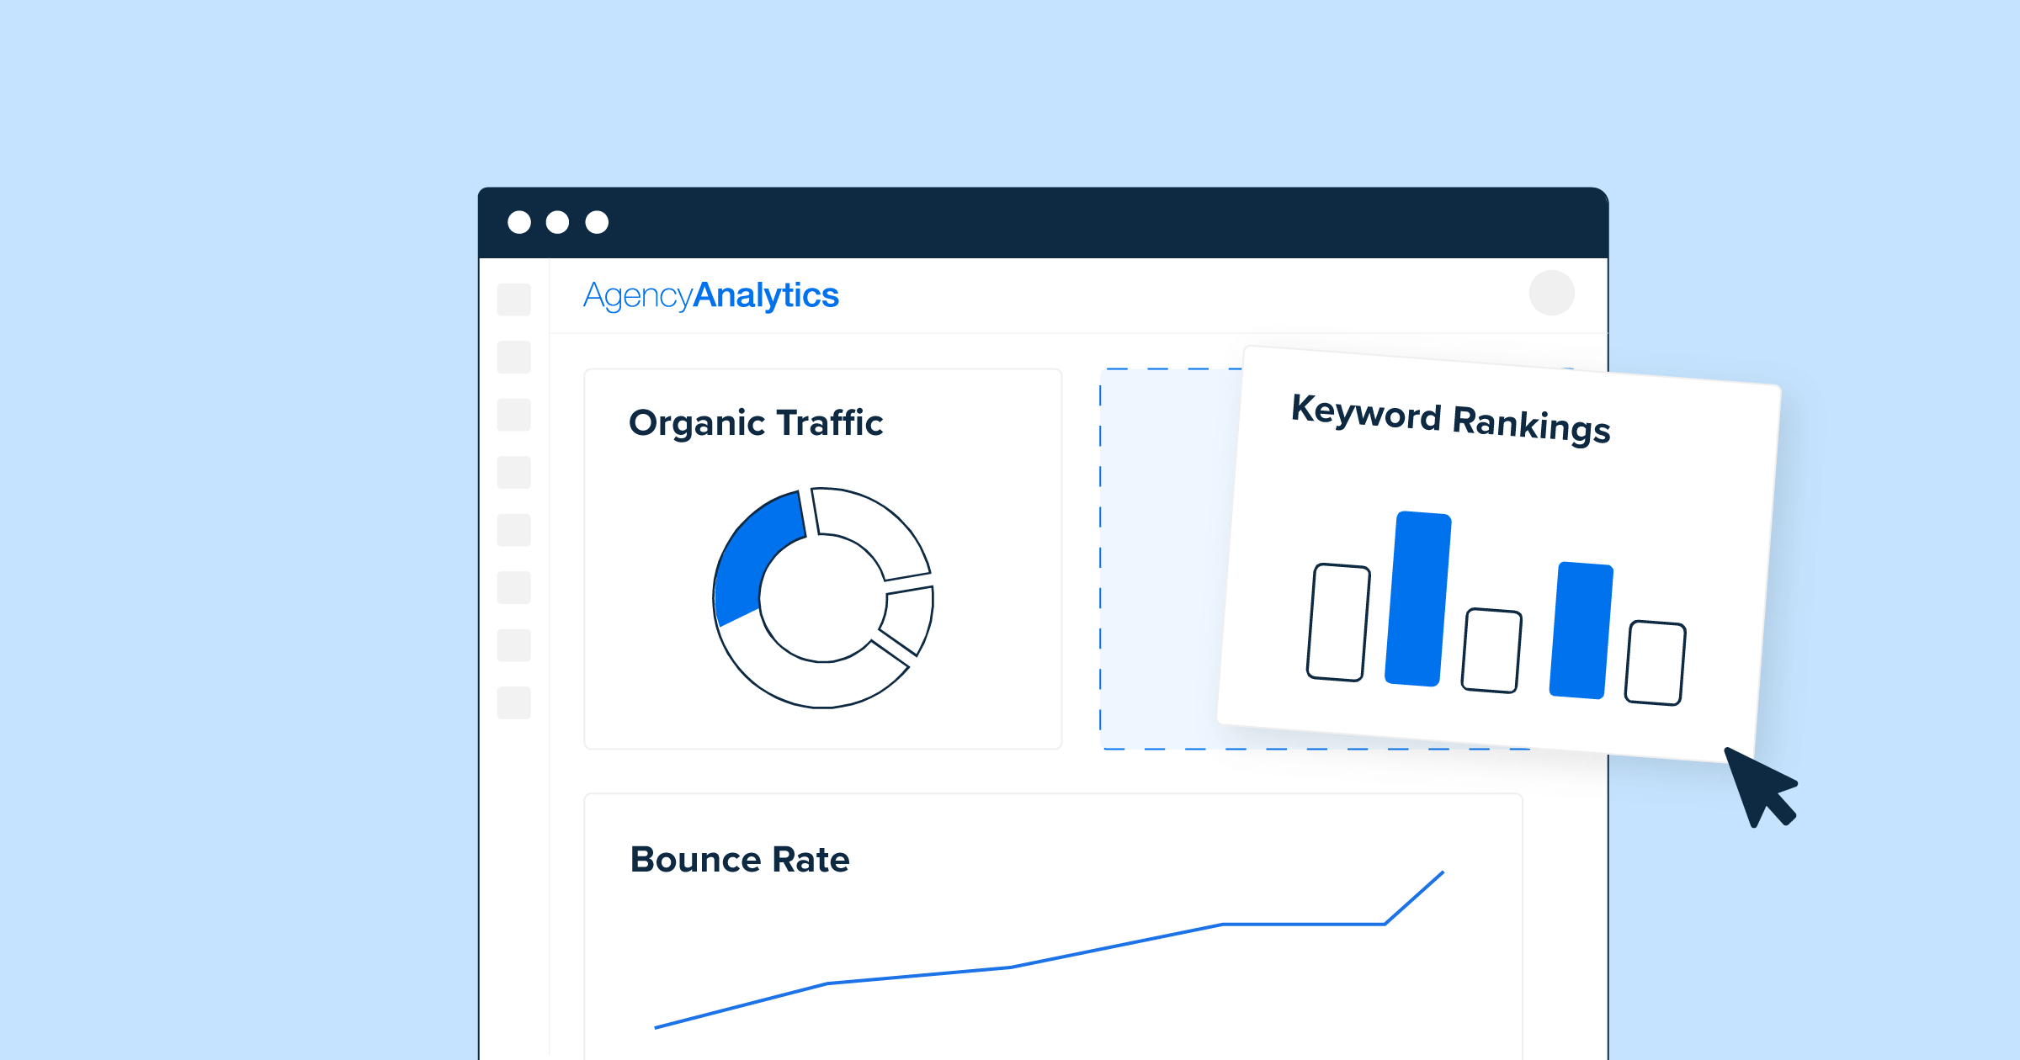2020x1060 pixels.
Task: Select the Keyword Rankings floating card
Action: (1498, 555)
